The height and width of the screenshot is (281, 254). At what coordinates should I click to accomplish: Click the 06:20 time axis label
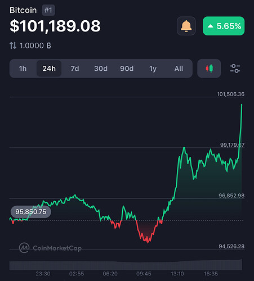pyautogui.click(x=110, y=274)
